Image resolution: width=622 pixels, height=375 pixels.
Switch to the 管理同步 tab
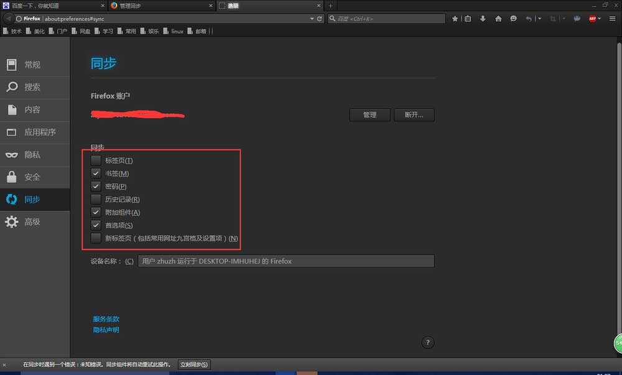coord(162,6)
